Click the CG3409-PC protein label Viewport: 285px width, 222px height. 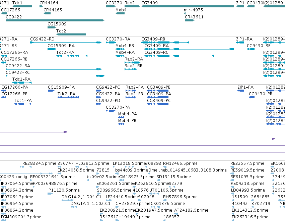point(159,101)
